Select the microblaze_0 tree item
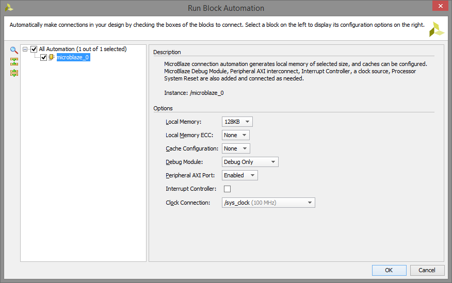The width and height of the screenshot is (452, 283). (73, 57)
